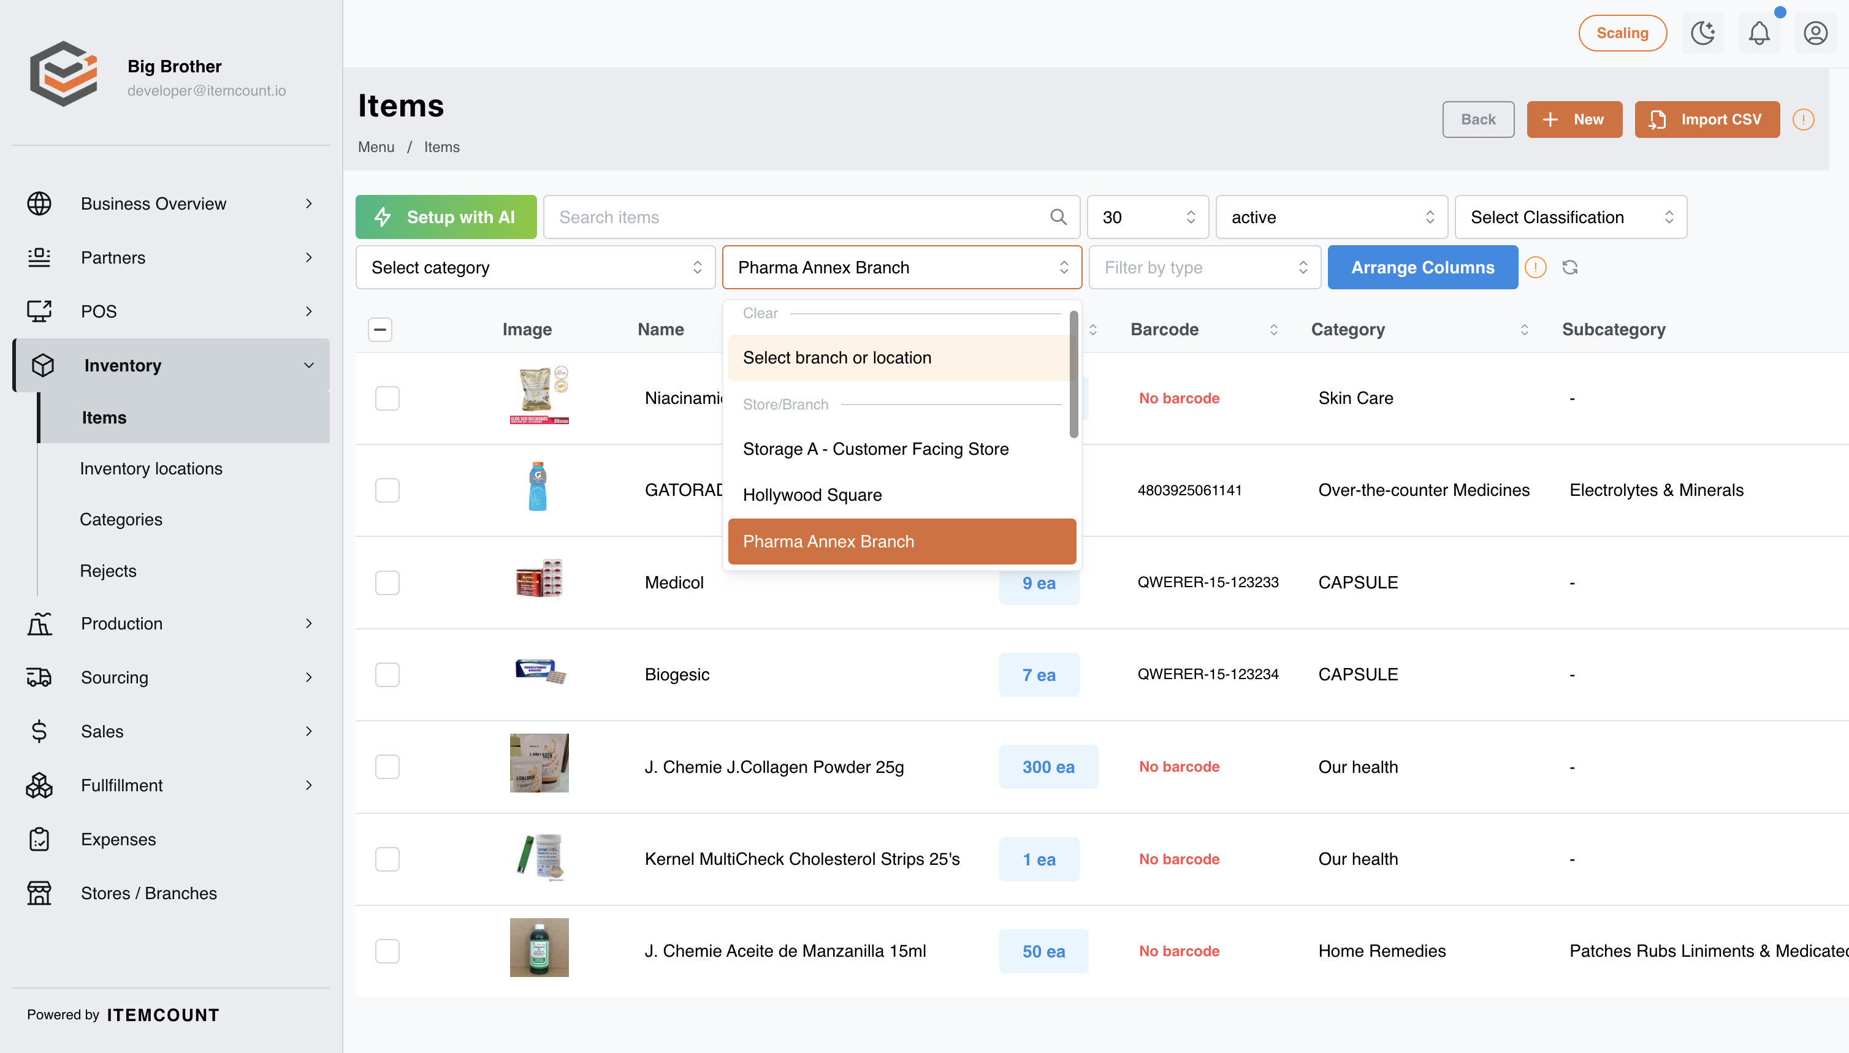The height and width of the screenshot is (1053, 1849).
Task: Click the New item button
Action: tap(1574, 120)
